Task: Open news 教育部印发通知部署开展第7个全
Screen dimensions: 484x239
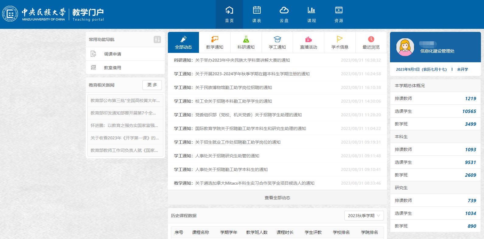Action: click(123, 113)
